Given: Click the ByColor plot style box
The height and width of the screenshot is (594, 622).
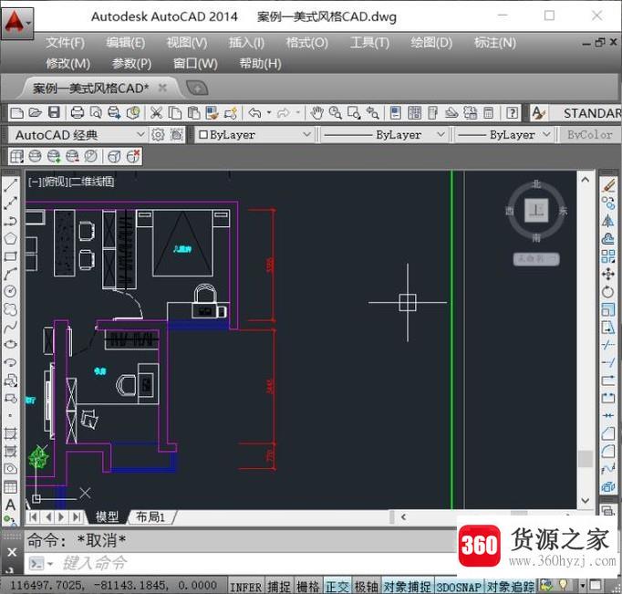Looking at the screenshot, I should (x=590, y=135).
